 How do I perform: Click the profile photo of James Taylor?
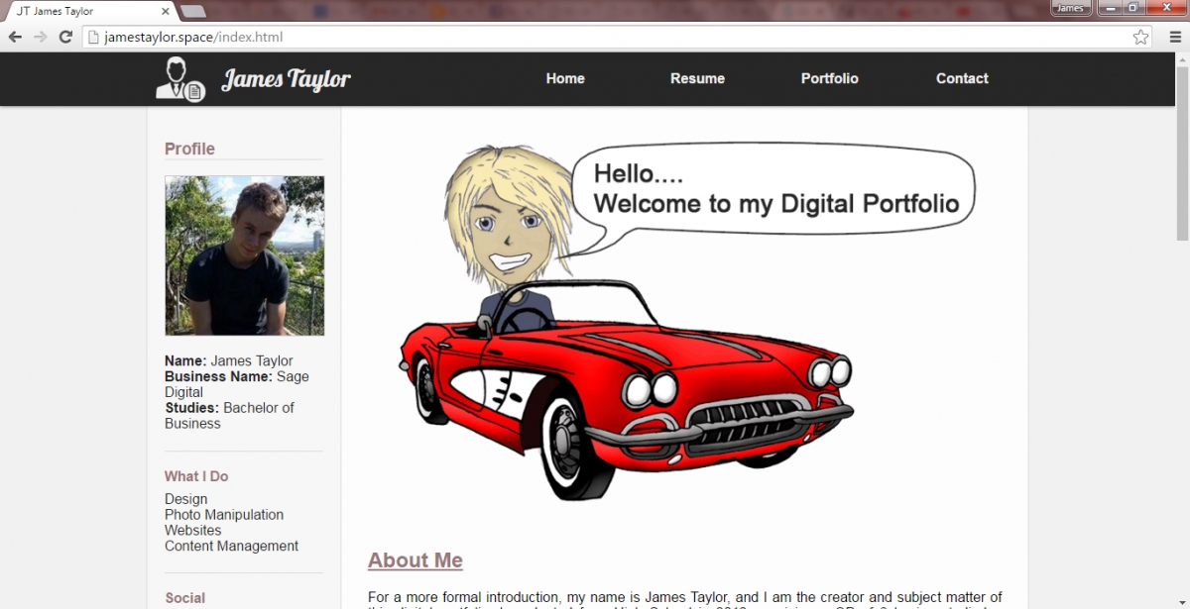point(244,255)
